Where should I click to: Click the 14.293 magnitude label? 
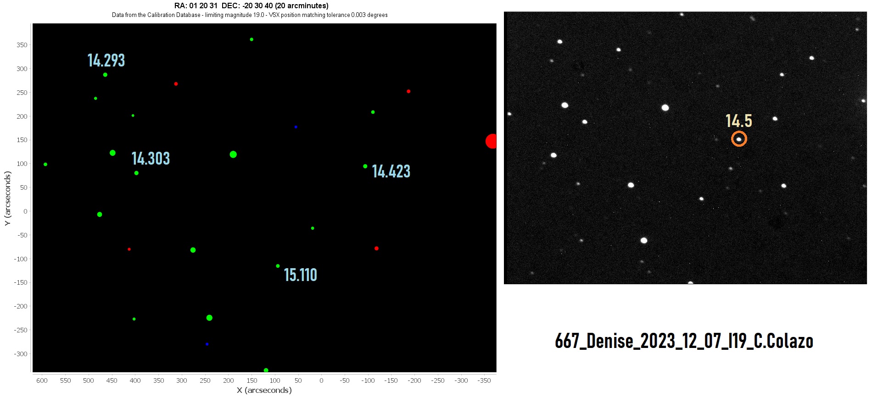tap(106, 61)
